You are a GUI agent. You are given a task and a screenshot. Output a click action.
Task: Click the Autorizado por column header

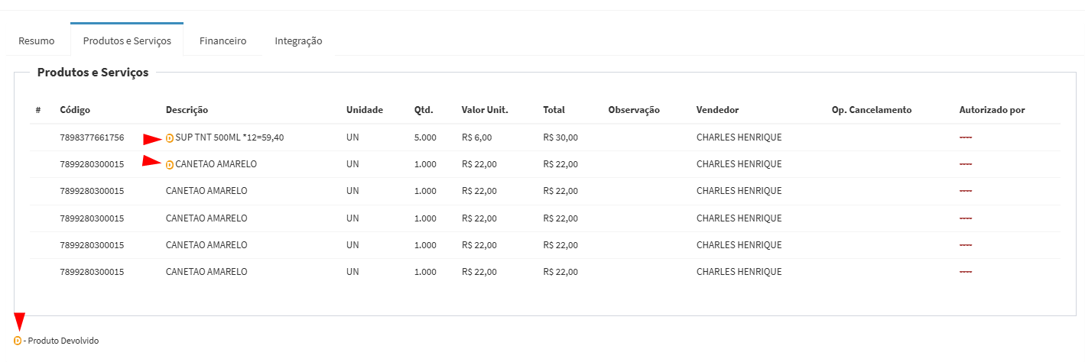[x=992, y=110]
